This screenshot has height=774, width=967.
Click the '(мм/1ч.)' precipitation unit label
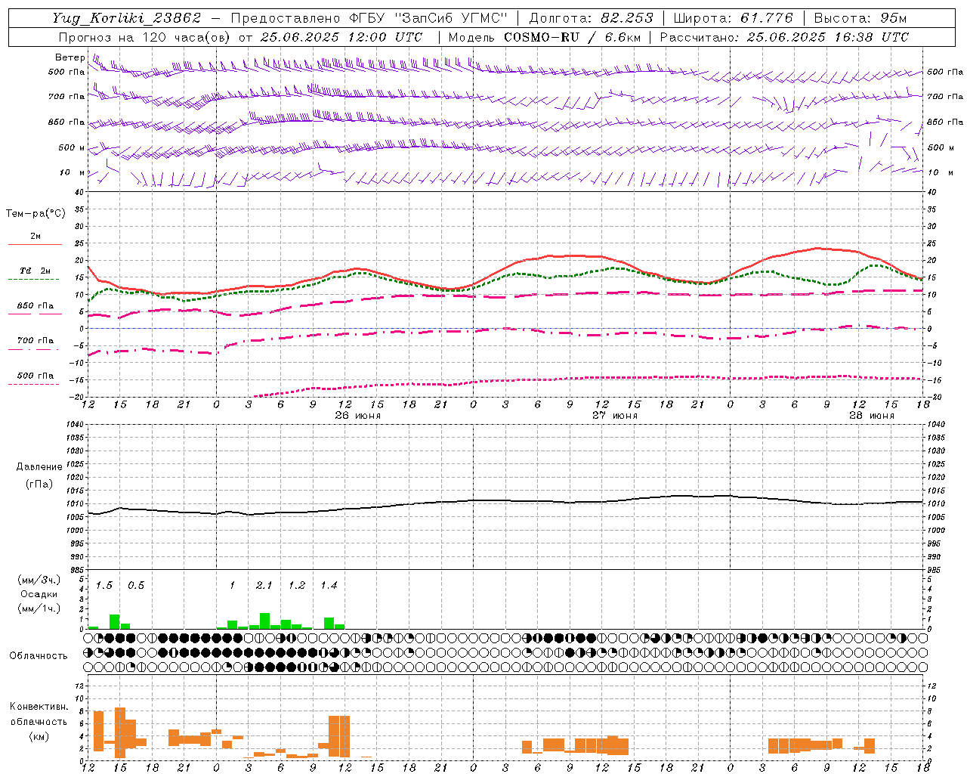(x=39, y=608)
